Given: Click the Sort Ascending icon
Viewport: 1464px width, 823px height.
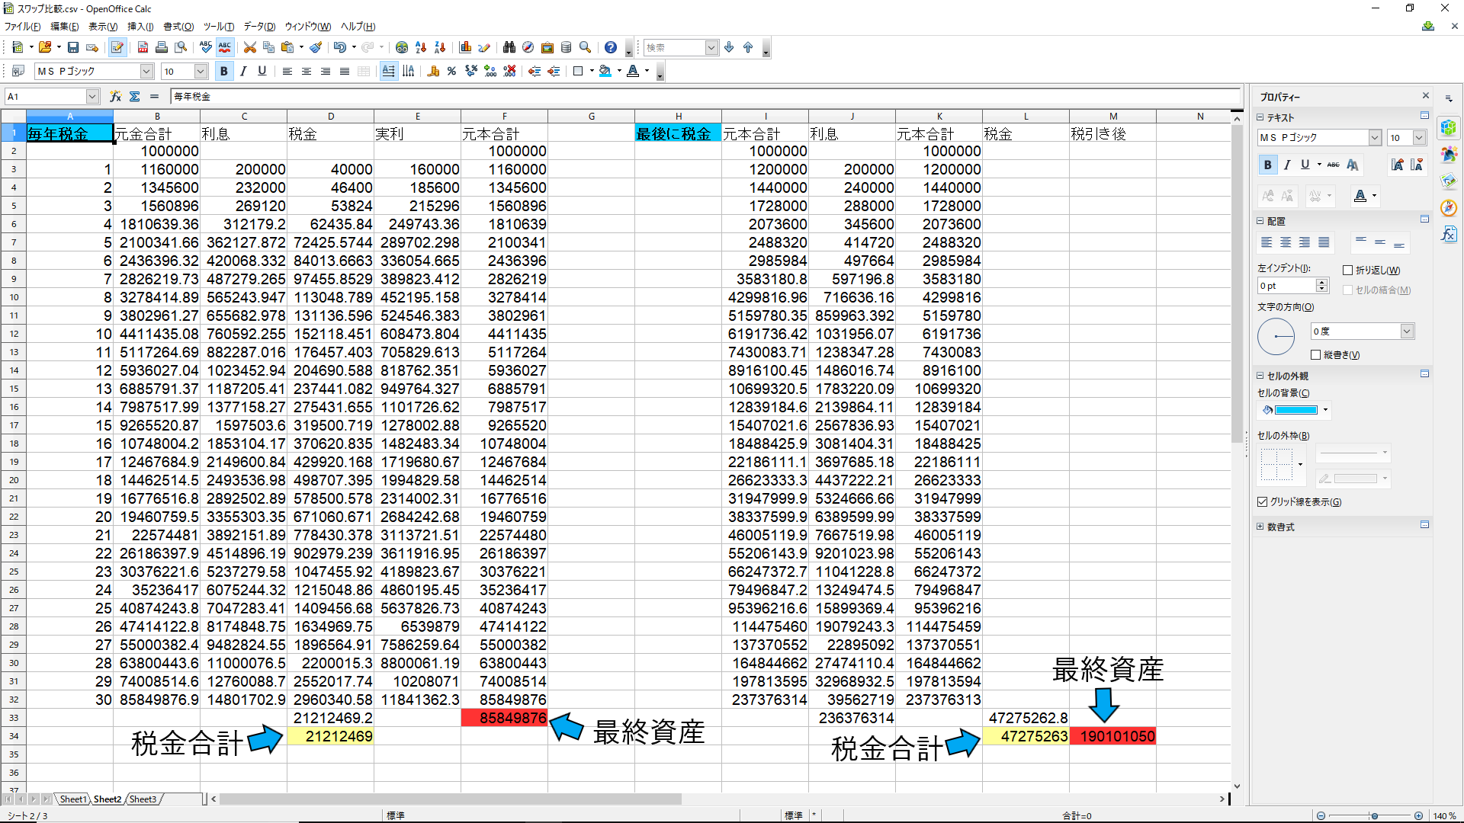Looking at the screenshot, I should point(421,48).
